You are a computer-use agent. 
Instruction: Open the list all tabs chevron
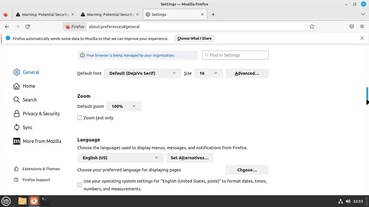point(363,14)
